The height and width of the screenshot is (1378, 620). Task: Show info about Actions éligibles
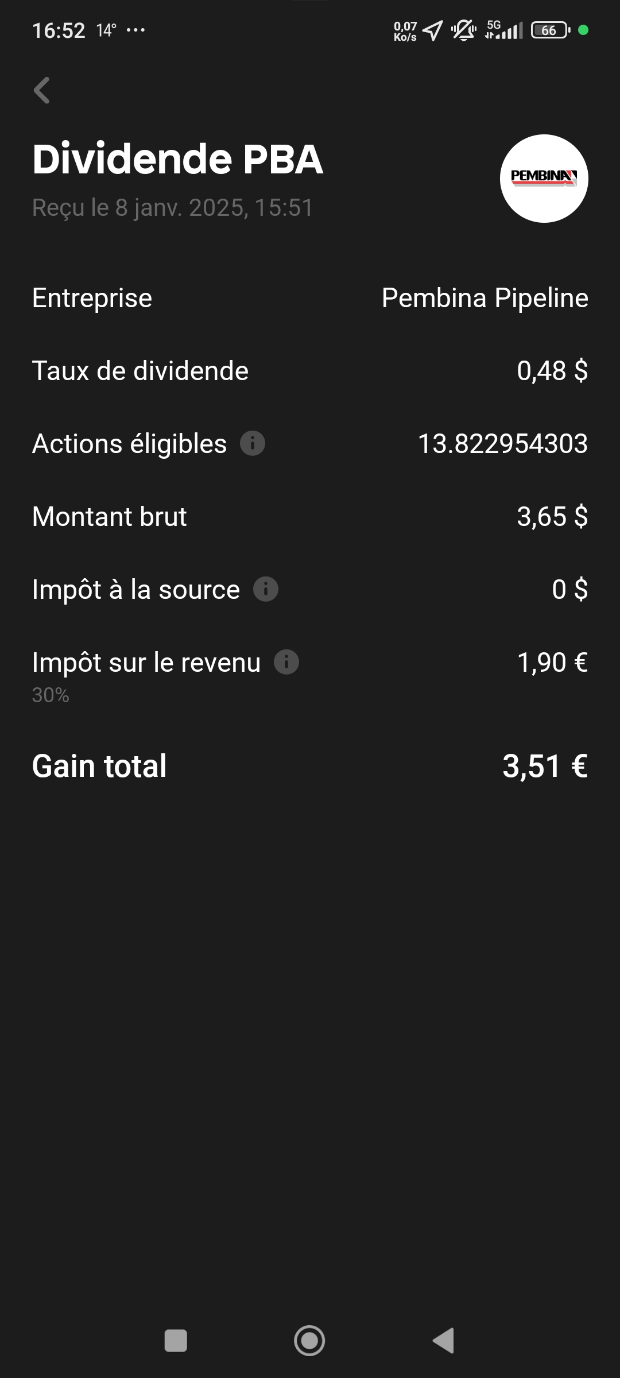pos(253,443)
